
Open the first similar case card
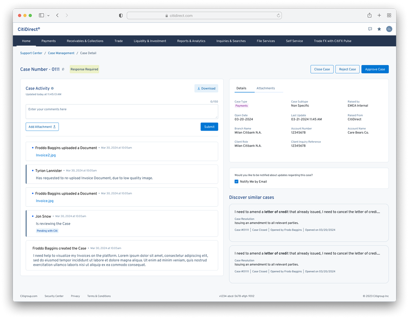[x=309, y=223]
